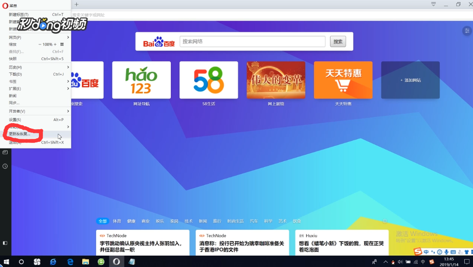473x267 pixels.
Task: Select 设置(S) from the menu
Action: tap(36, 119)
